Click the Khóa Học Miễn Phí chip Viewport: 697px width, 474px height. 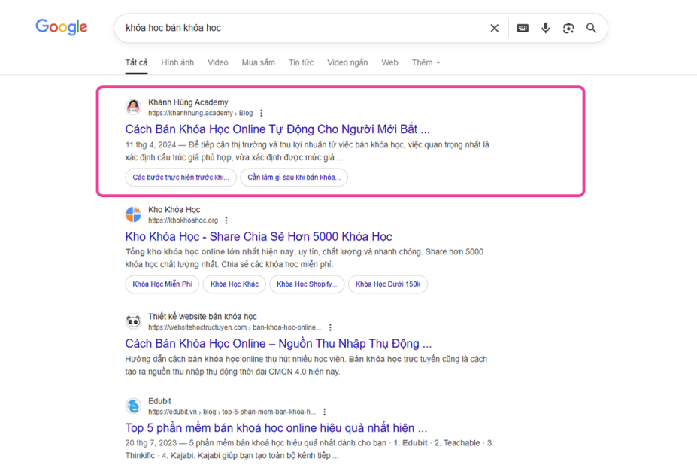point(162,284)
